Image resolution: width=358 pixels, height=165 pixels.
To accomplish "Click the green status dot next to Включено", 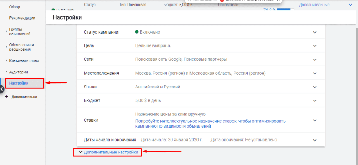I will pos(137,32).
